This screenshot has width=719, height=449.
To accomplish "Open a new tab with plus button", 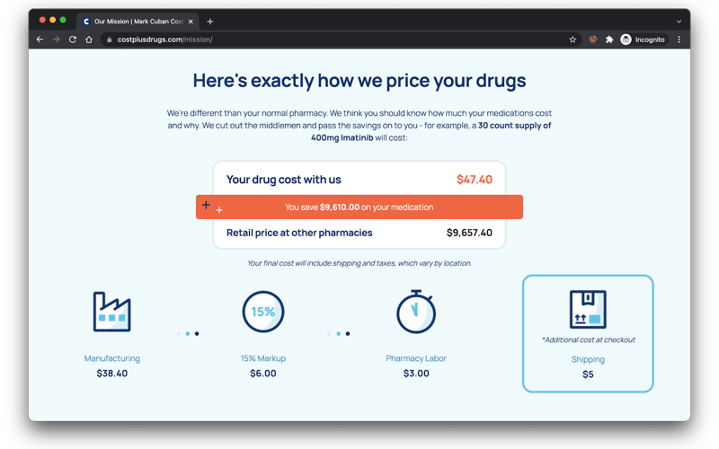I will click(210, 22).
